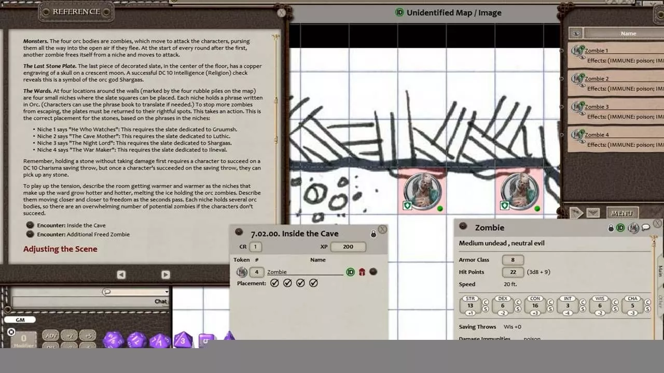Switch to the Main tab on the Zombie sheet
Image resolution: width=664 pixels, height=373 pixels.
660,271
